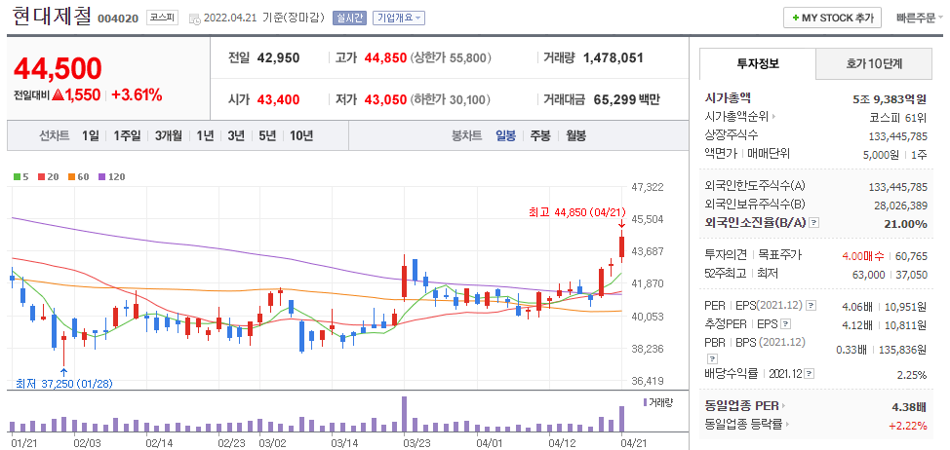The image size is (950, 450).
Task: Open help icon beside PER EPS(2021.12)
Action: tap(811, 306)
